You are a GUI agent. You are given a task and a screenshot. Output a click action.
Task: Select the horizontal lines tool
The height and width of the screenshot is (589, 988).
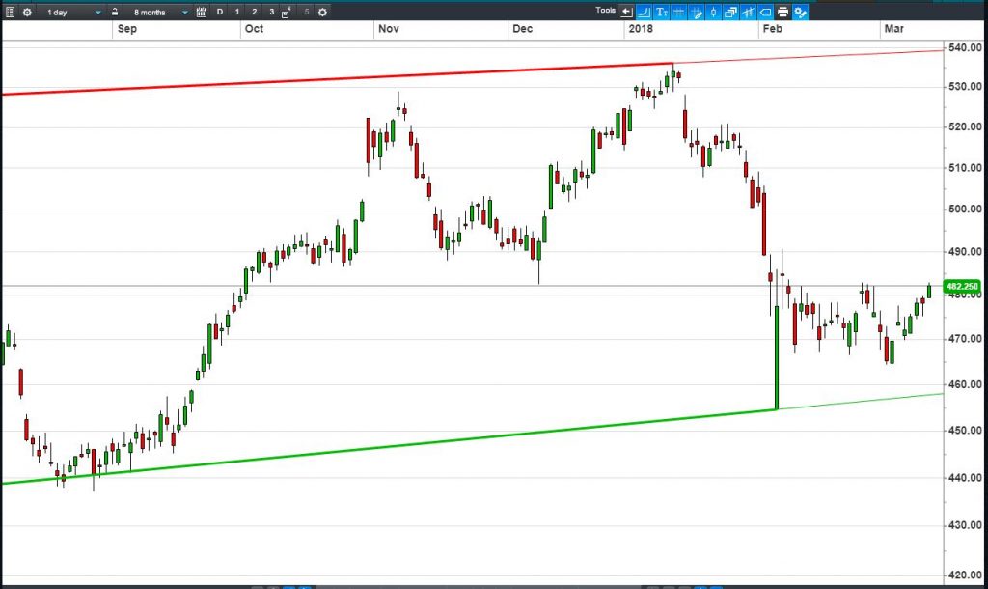678,12
